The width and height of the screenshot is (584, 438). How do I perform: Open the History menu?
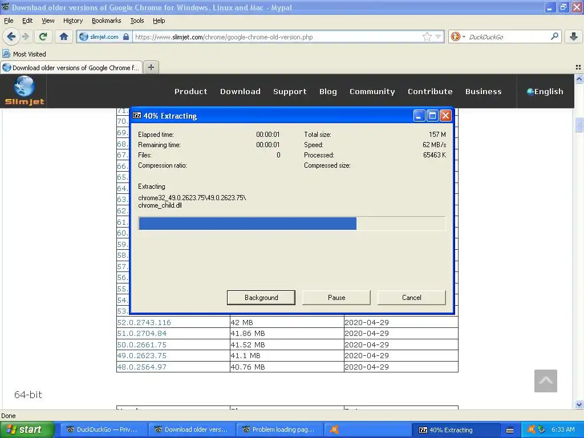(x=72, y=21)
